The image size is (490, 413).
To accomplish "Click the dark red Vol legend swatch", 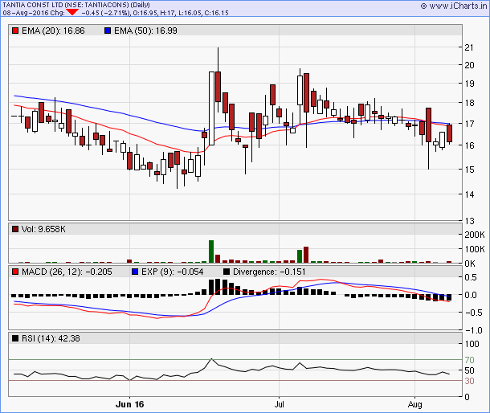I will 15,229.
